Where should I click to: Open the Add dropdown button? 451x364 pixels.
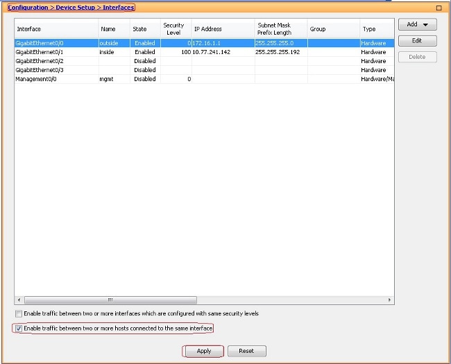click(417, 24)
